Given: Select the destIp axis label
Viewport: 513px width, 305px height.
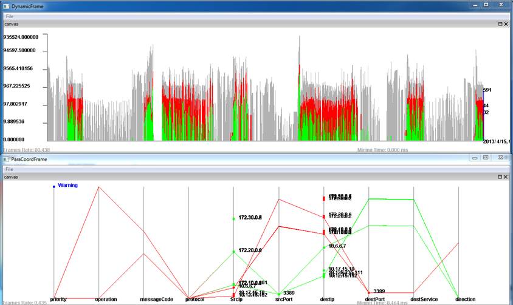Looking at the screenshot, I should 327,299.
